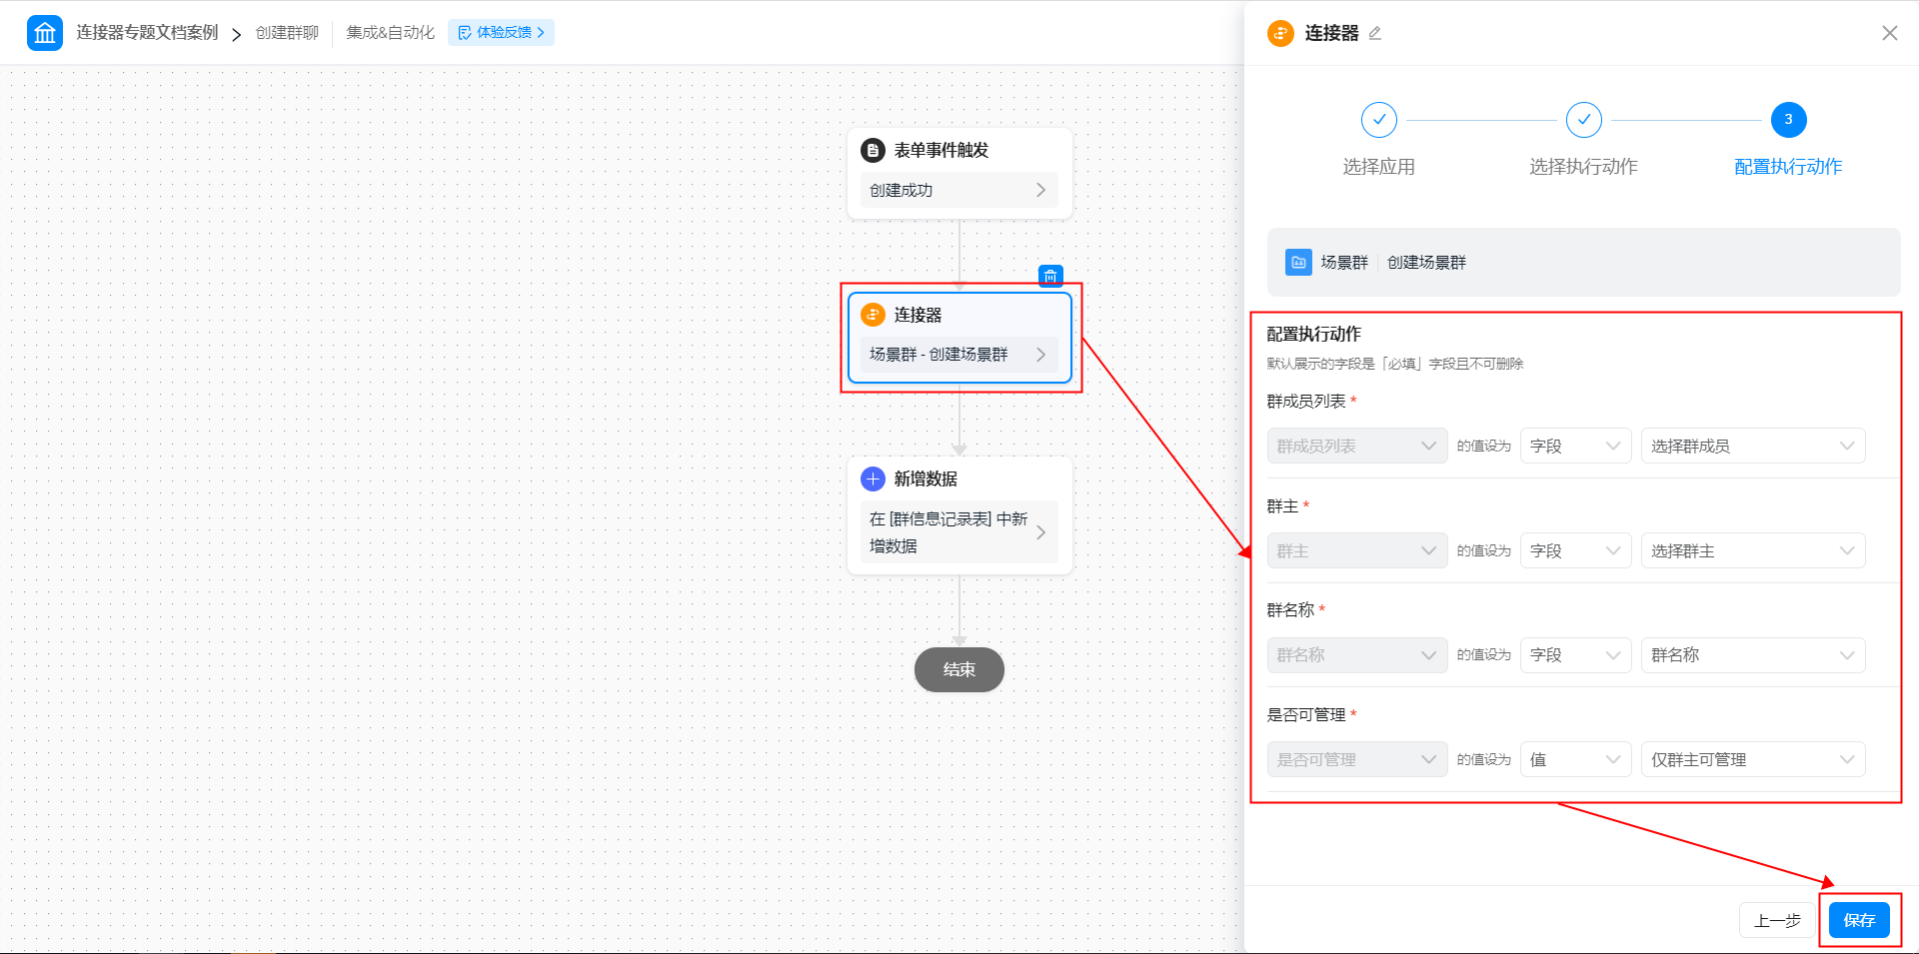Click the 配置执行动作 section heading
This screenshot has height=954, width=1919.
click(1314, 334)
